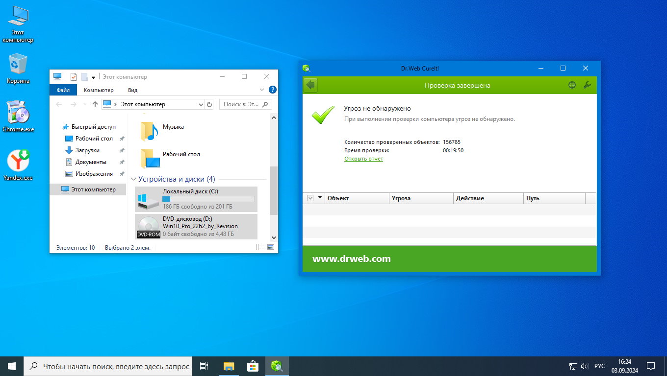The height and width of the screenshot is (376, 667).
Task: Click the 'Открыть отчет' link
Action: pos(363,159)
